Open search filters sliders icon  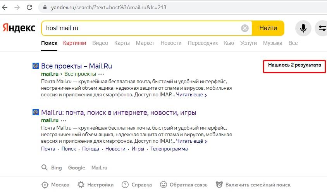[x=322, y=28]
